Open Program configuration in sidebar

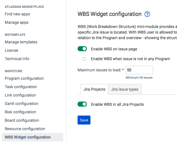[24, 78]
